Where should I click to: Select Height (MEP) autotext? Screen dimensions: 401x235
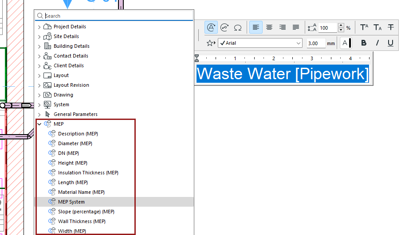point(73,163)
